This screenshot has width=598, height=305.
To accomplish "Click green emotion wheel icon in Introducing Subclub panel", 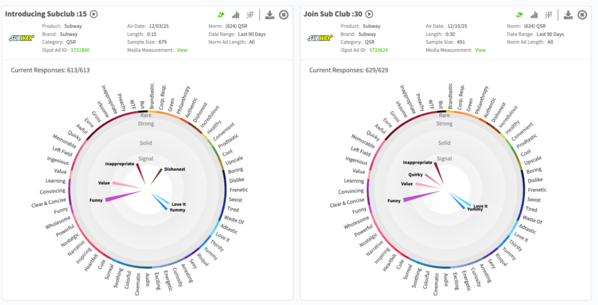I will pyautogui.click(x=220, y=15).
